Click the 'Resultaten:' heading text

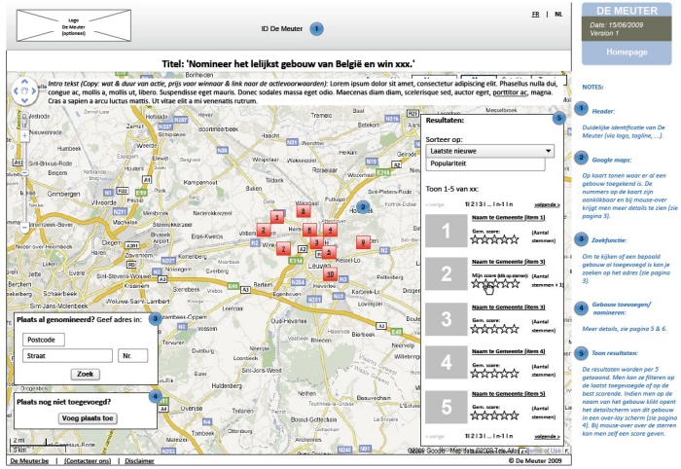coord(445,121)
